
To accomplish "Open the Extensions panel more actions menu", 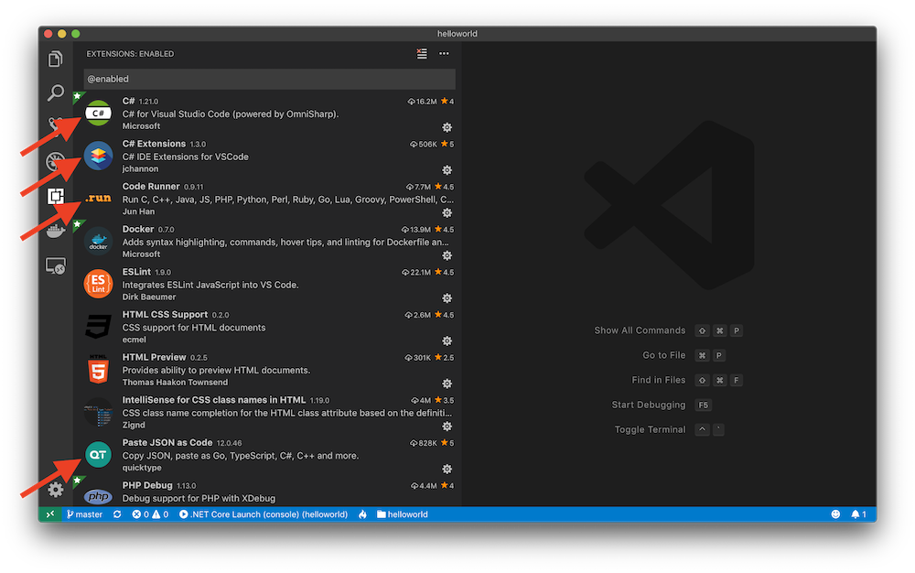I will [x=444, y=54].
